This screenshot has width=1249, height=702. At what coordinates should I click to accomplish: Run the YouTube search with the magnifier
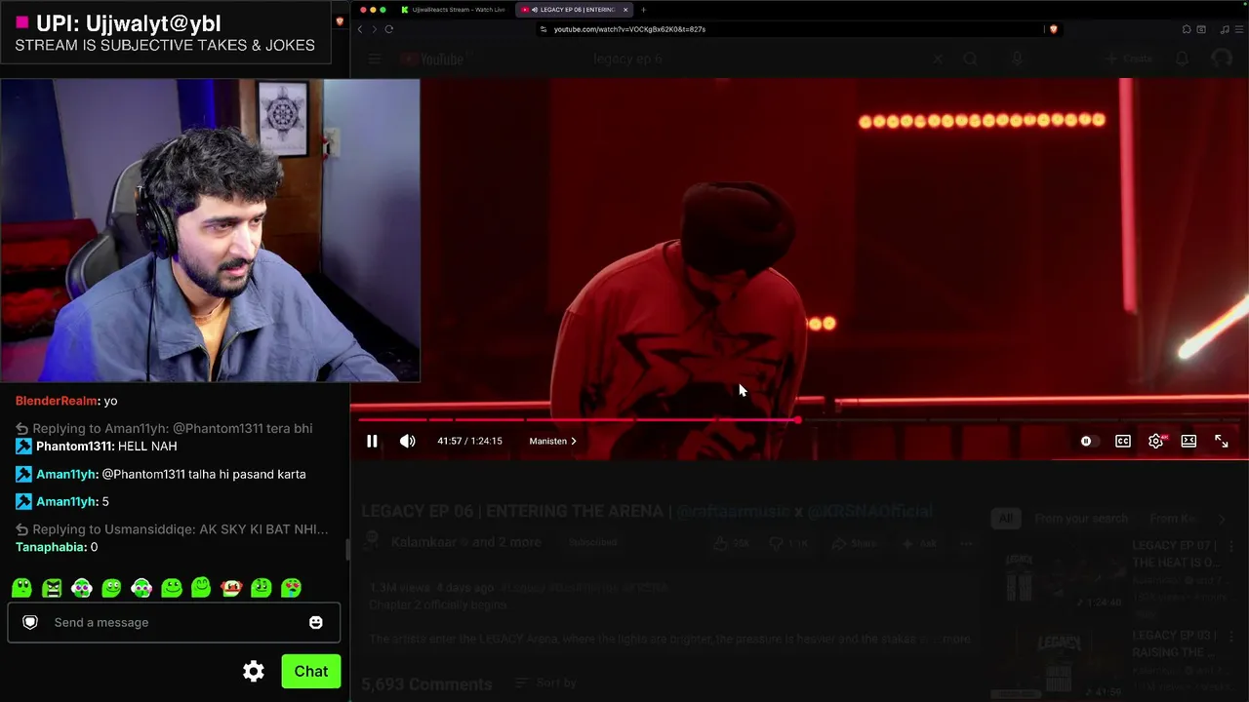coord(970,59)
